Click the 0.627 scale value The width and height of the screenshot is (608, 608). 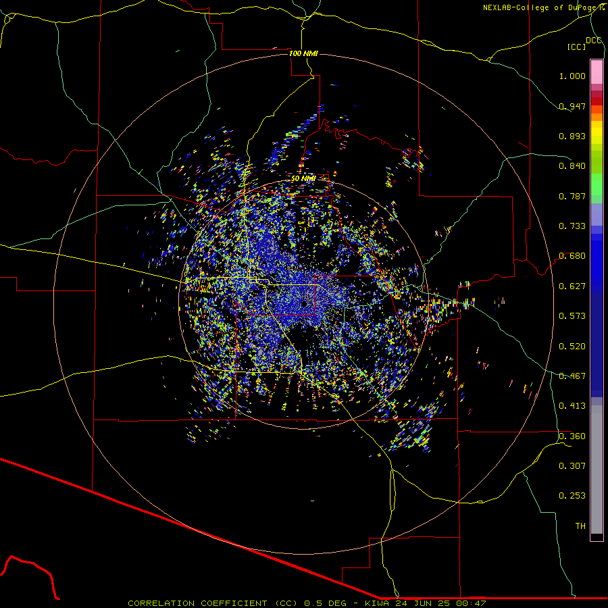click(572, 286)
